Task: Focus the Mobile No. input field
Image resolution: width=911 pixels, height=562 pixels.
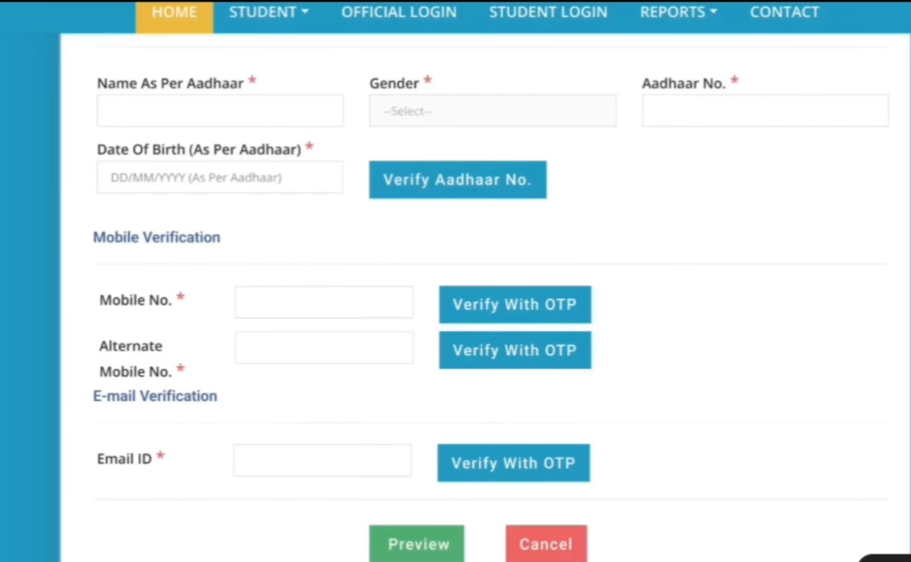Action: click(x=324, y=302)
